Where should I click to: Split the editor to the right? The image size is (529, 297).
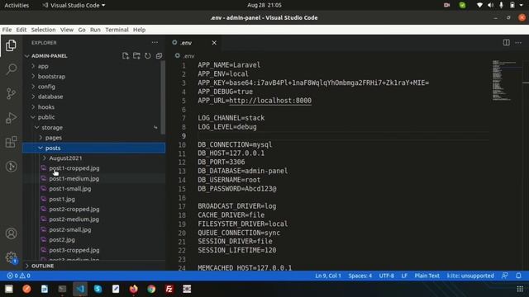pyautogui.click(x=507, y=42)
